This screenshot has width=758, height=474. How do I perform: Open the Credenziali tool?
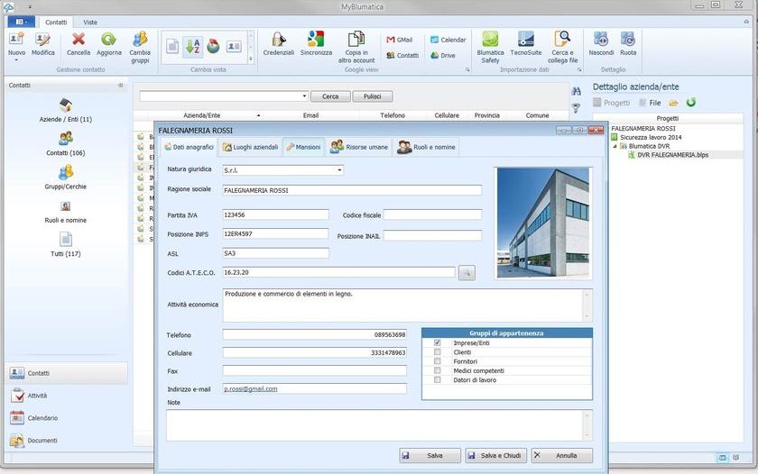click(x=278, y=43)
